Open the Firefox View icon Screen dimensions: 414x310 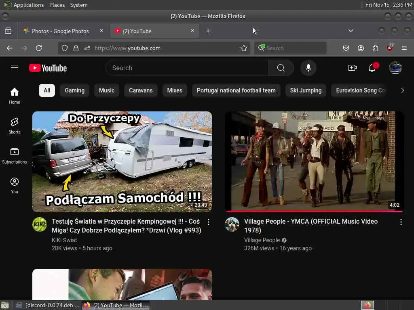(x=8, y=31)
